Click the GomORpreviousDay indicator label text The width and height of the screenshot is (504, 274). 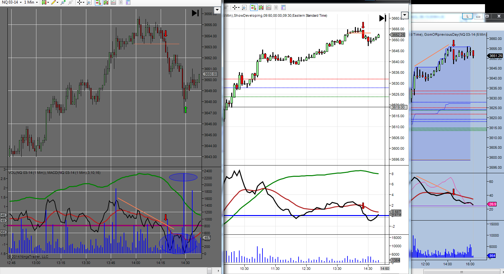(x=455, y=34)
